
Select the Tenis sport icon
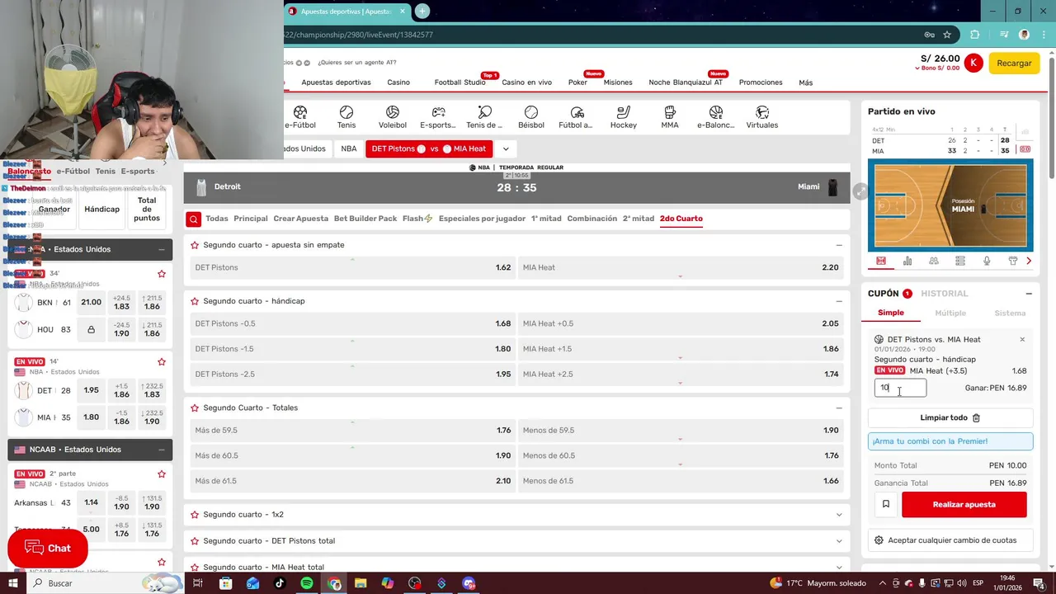[x=346, y=112]
